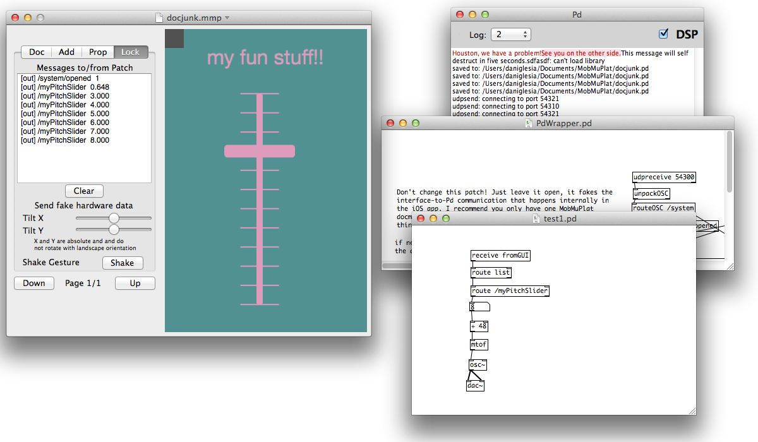
Task: Click the Tilt X slider knob
Action: pos(114,217)
